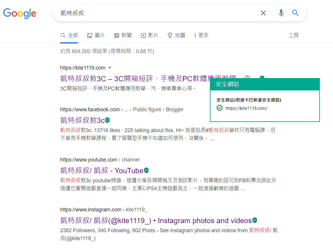Open the 凱特叔叔教3C kite1119.com result

coord(132,78)
